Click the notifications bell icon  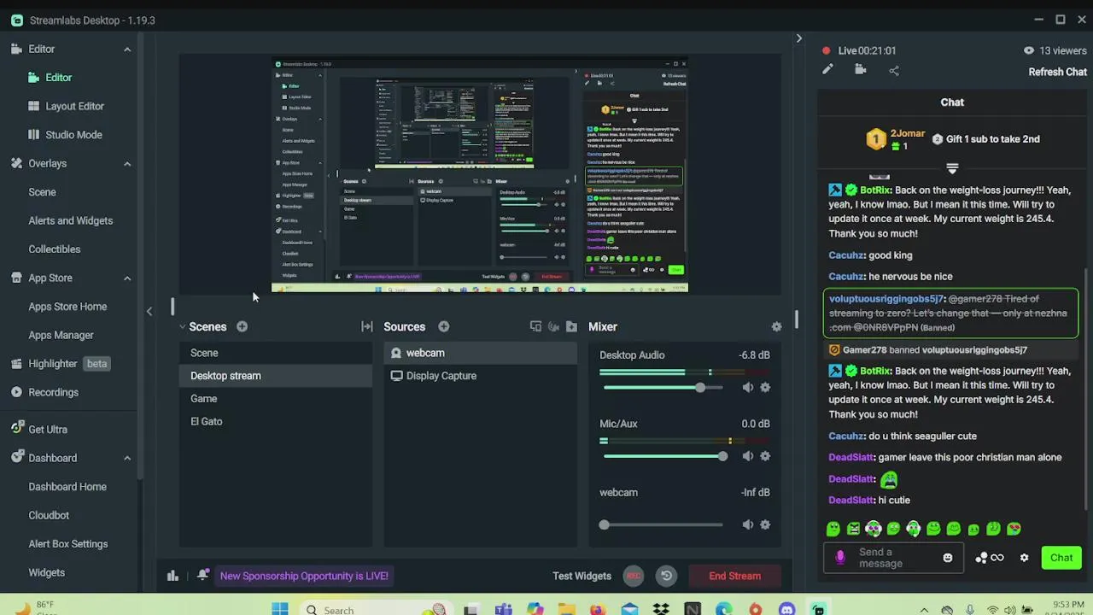pyautogui.click(x=202, y=576)
